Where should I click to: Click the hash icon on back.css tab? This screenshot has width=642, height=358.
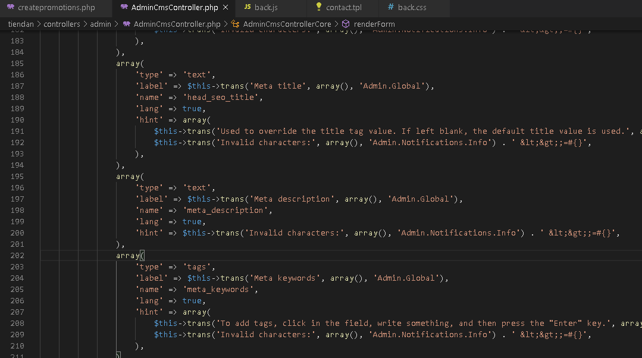[x=390, y=8]
